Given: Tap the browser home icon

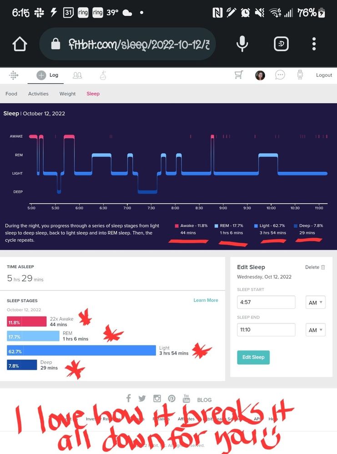Looking at the screenshot, I should 20,44.
